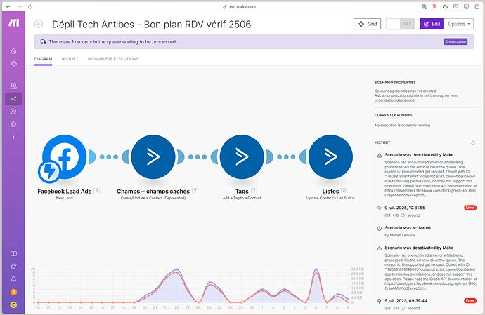Click the Champs + champs cachés module
The image size is (485, 315).
point(153,158)
